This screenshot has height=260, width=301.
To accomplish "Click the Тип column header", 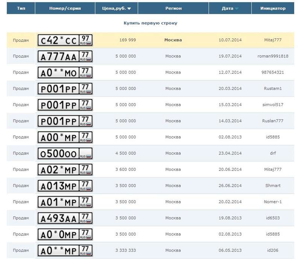I will click(21, 8).
